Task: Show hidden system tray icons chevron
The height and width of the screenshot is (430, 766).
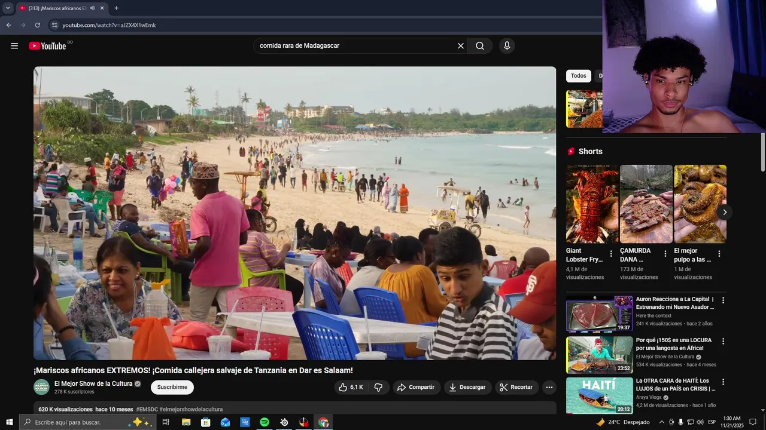Action: pos(662,422)
